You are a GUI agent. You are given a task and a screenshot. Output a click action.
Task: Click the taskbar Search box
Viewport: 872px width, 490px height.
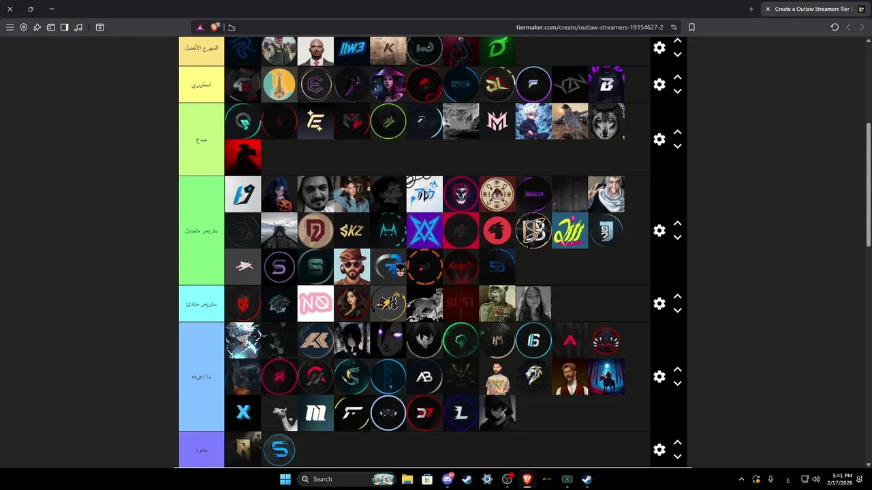(347, 479)
